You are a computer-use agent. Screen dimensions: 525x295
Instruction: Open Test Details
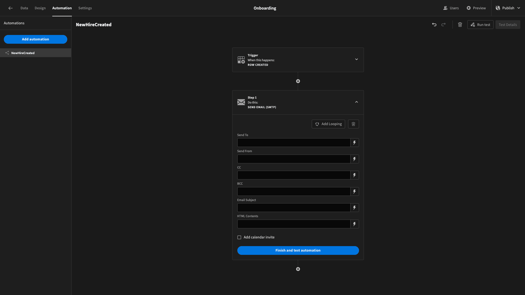pos(508,25)
